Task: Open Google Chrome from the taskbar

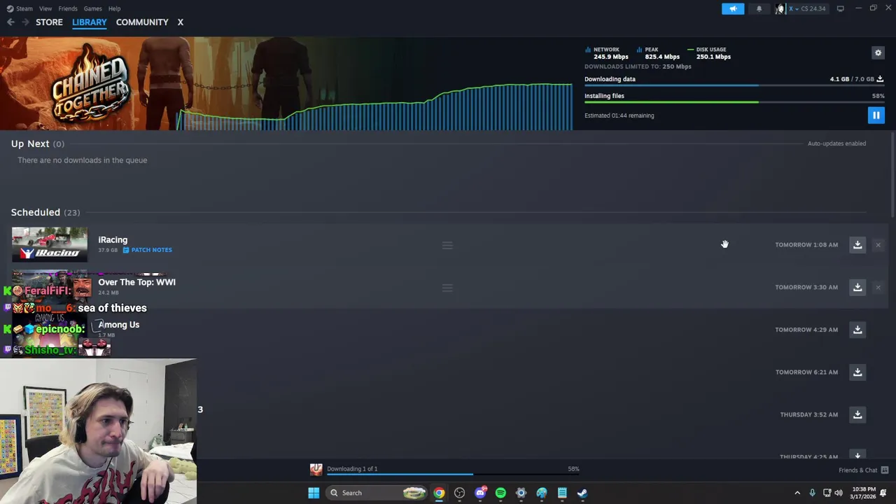Action: [439, 493]
